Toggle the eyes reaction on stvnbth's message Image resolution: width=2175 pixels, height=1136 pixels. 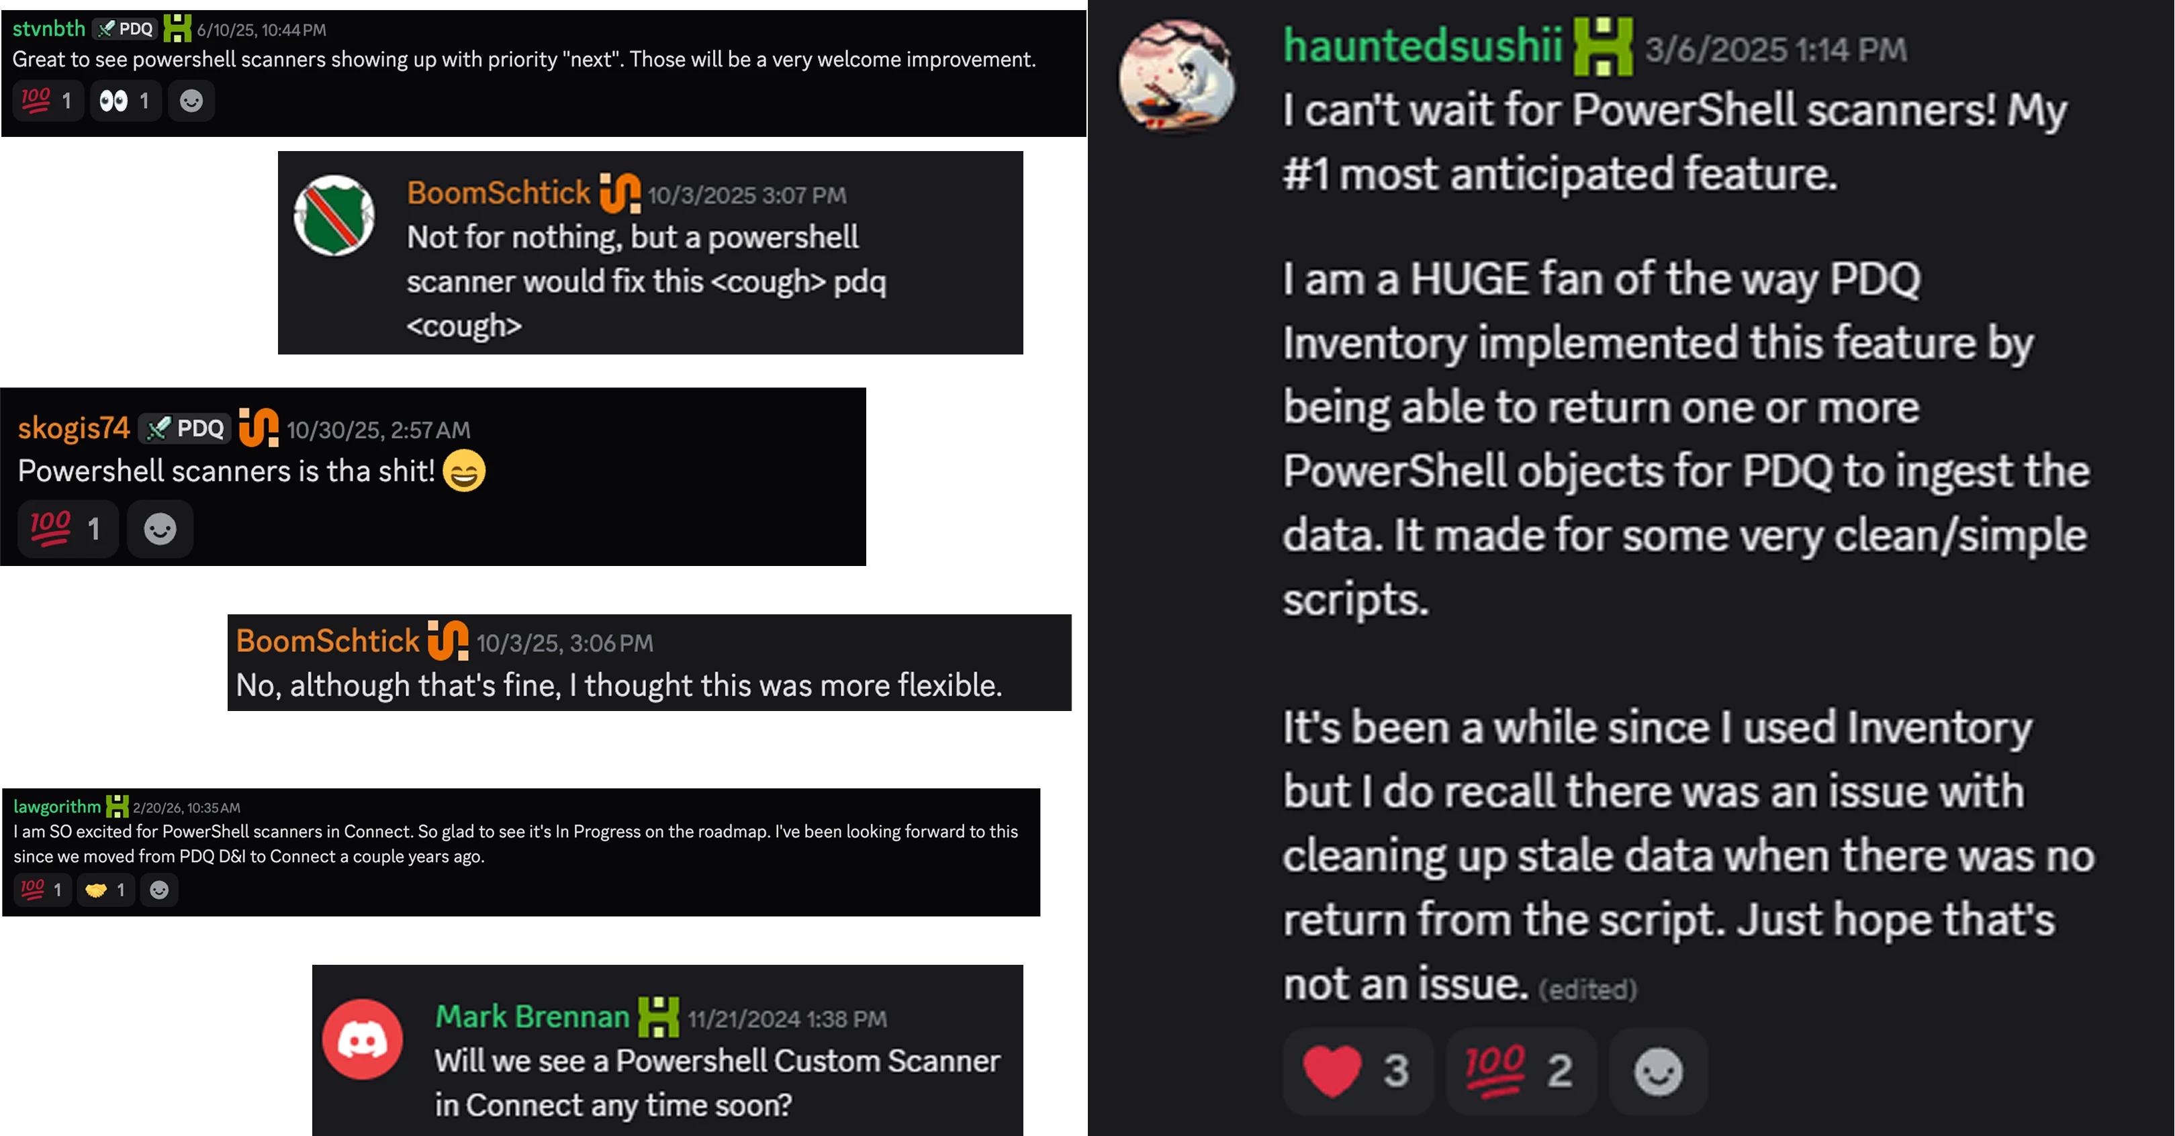[125, 101]
